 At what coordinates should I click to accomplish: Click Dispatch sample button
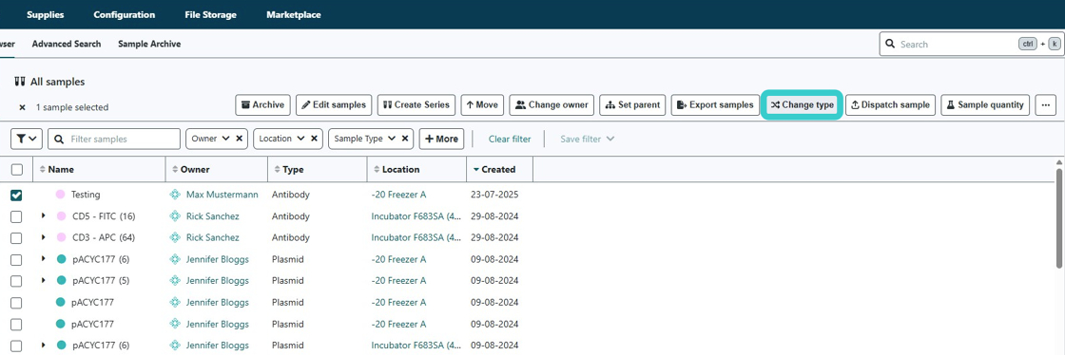pyautogui.click(x=890, y=105)
